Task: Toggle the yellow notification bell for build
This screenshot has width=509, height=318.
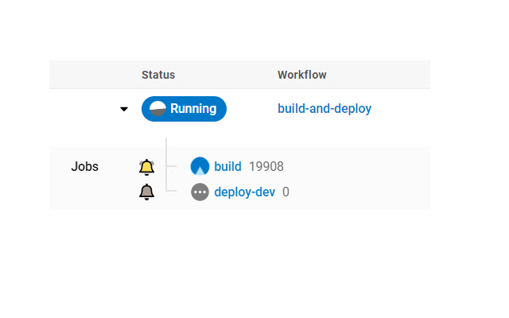Action: (x=146, y=167)
